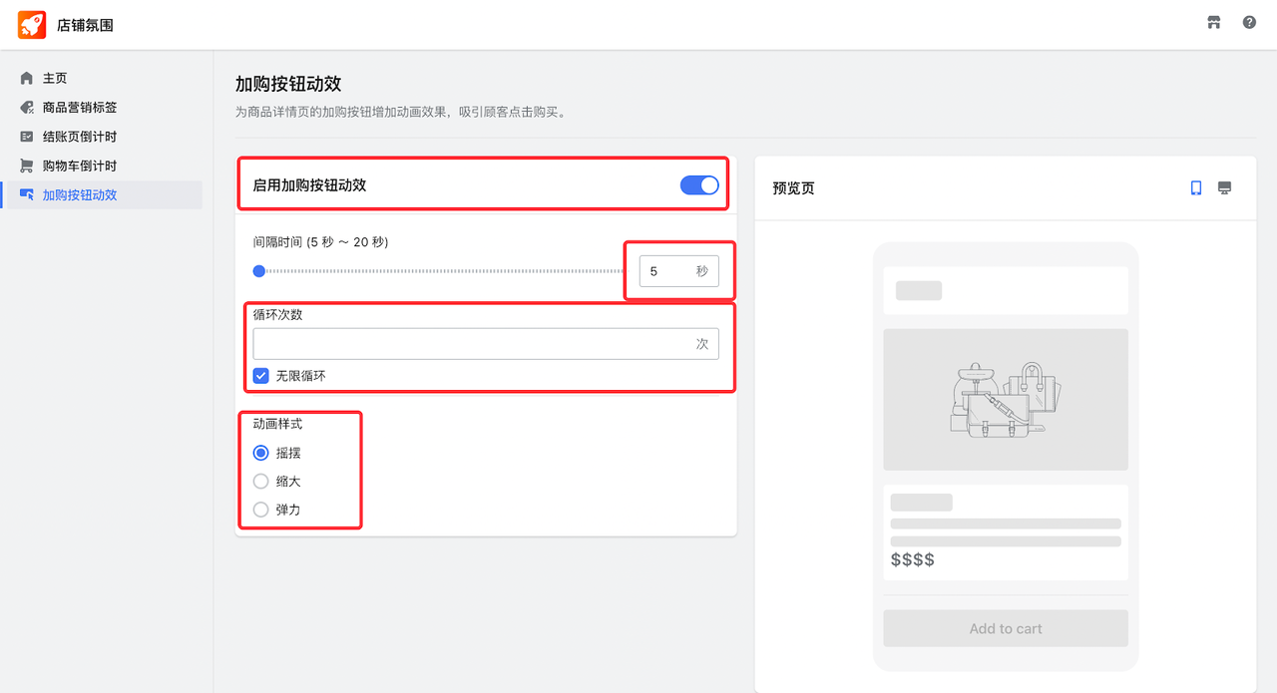The image size is (1277, 693).
Task: Click the 结账页倒计时 countdown icon
Action: 25,136
